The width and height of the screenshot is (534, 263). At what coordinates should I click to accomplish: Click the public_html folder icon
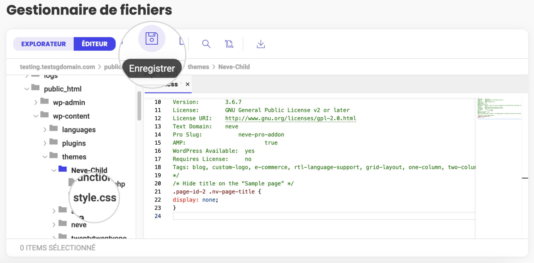pos(35,87)
